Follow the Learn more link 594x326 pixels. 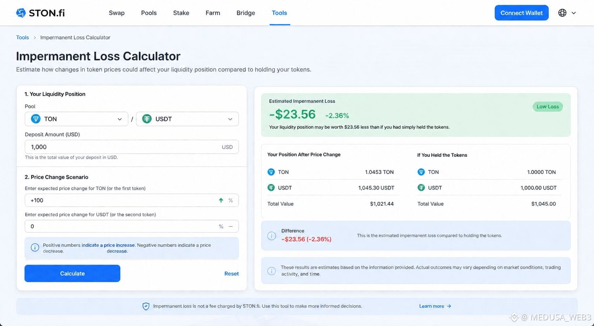(x=432, y=306)
